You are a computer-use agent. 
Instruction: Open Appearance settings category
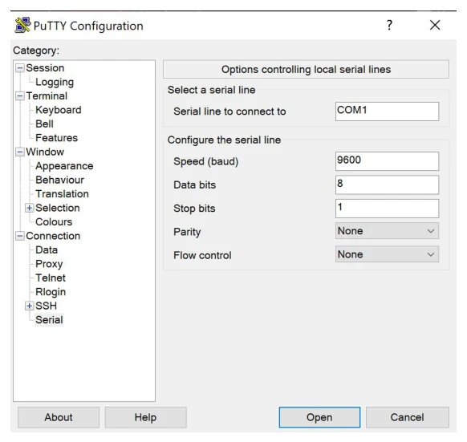click(x=64, y=166)
